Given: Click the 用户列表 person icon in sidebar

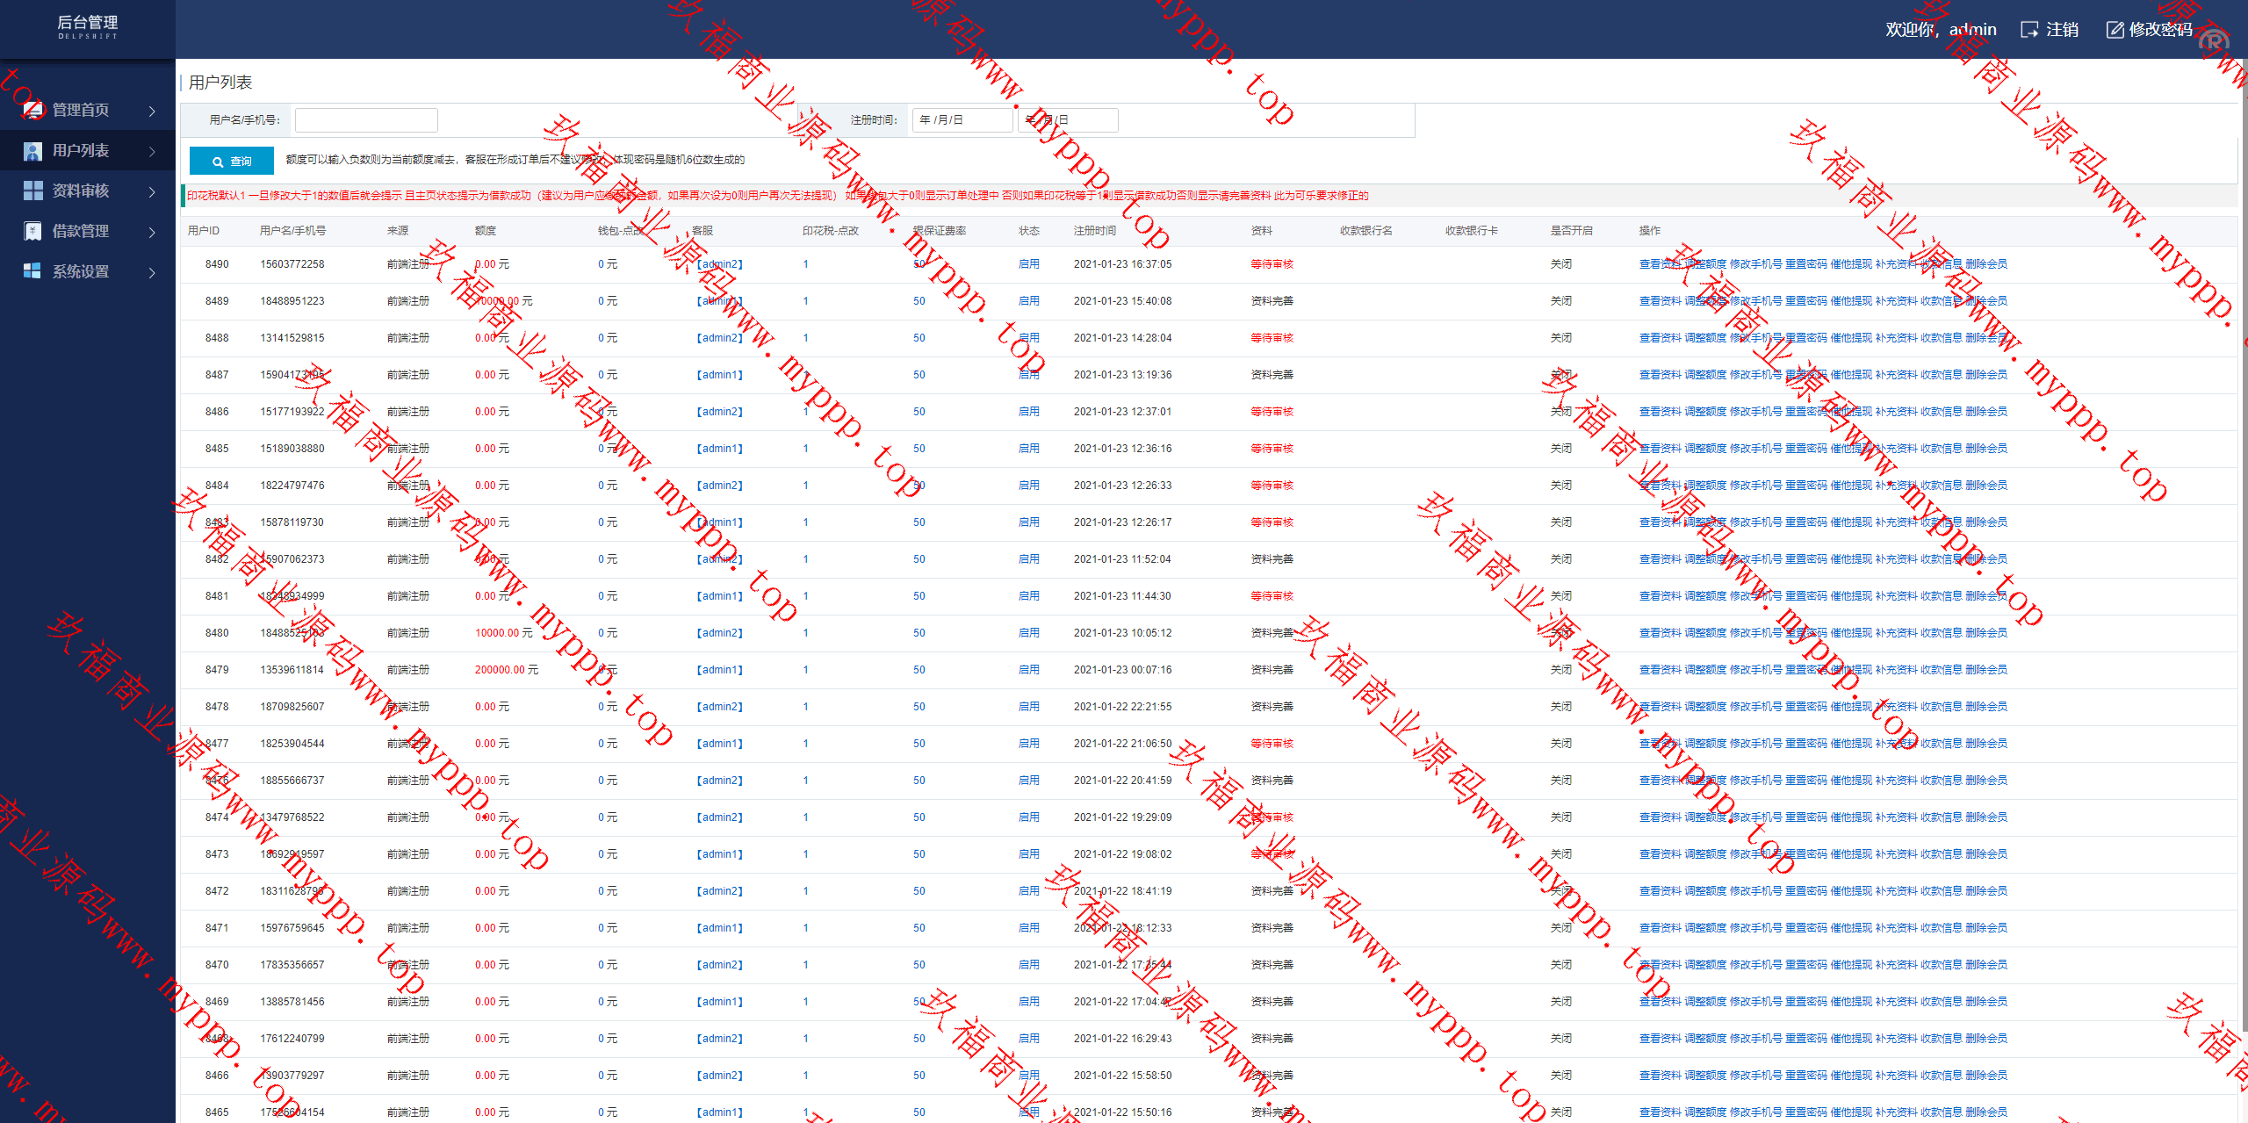Looking at the screenshot, I should point(32,151).
